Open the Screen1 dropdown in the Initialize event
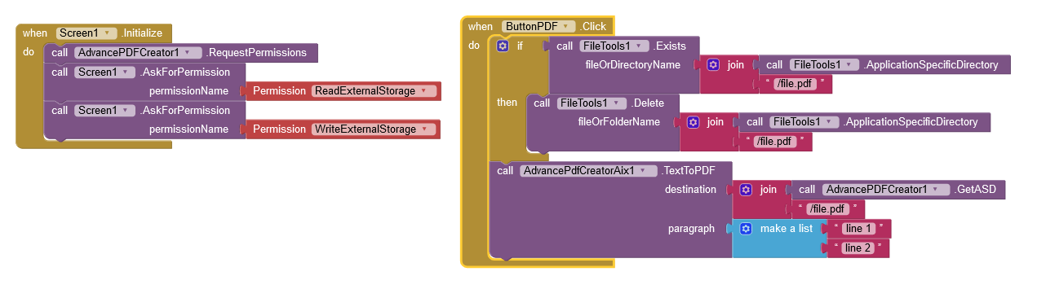Image resolution: width=1037 pixels, height=298 pixels. click(x=87, y=33)
